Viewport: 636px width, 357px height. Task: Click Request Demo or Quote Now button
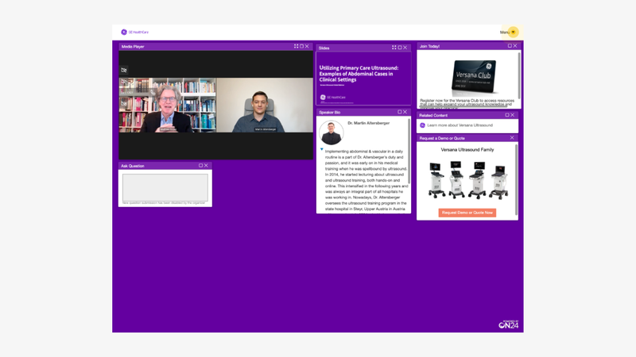(x=467, y=213)
